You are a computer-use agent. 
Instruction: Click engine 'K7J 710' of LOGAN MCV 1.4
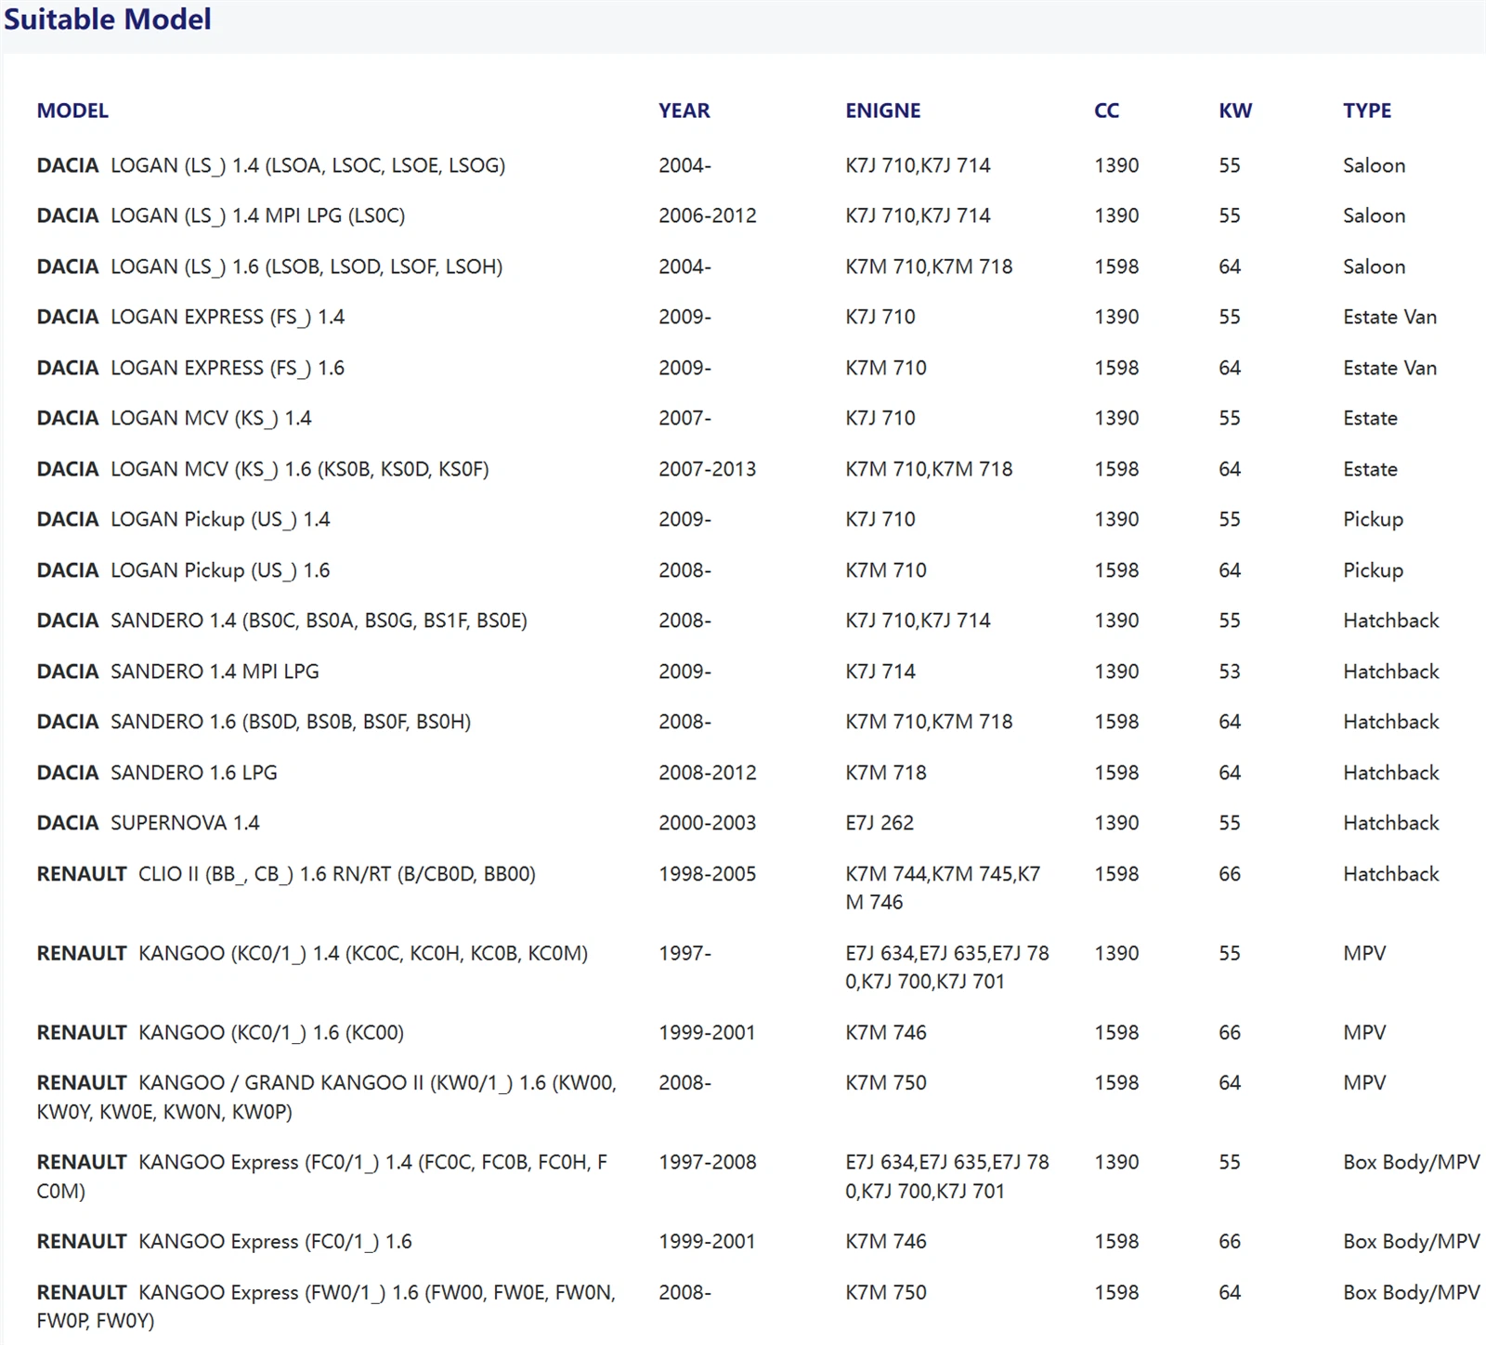[x=880, y=418]
